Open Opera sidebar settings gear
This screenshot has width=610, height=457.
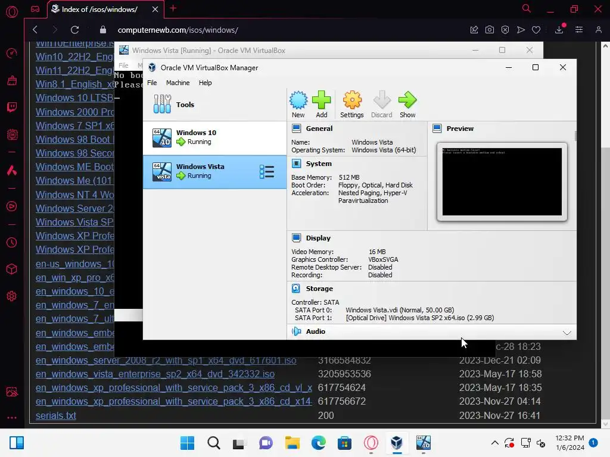pos(12,296)
